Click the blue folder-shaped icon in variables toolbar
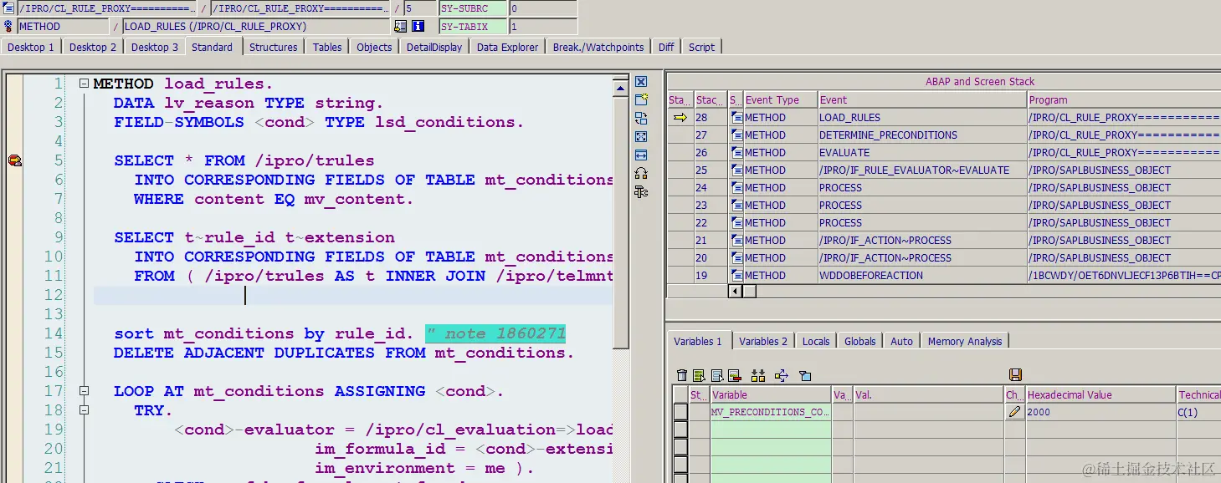 pyautogui.click(x=805, y=375)
